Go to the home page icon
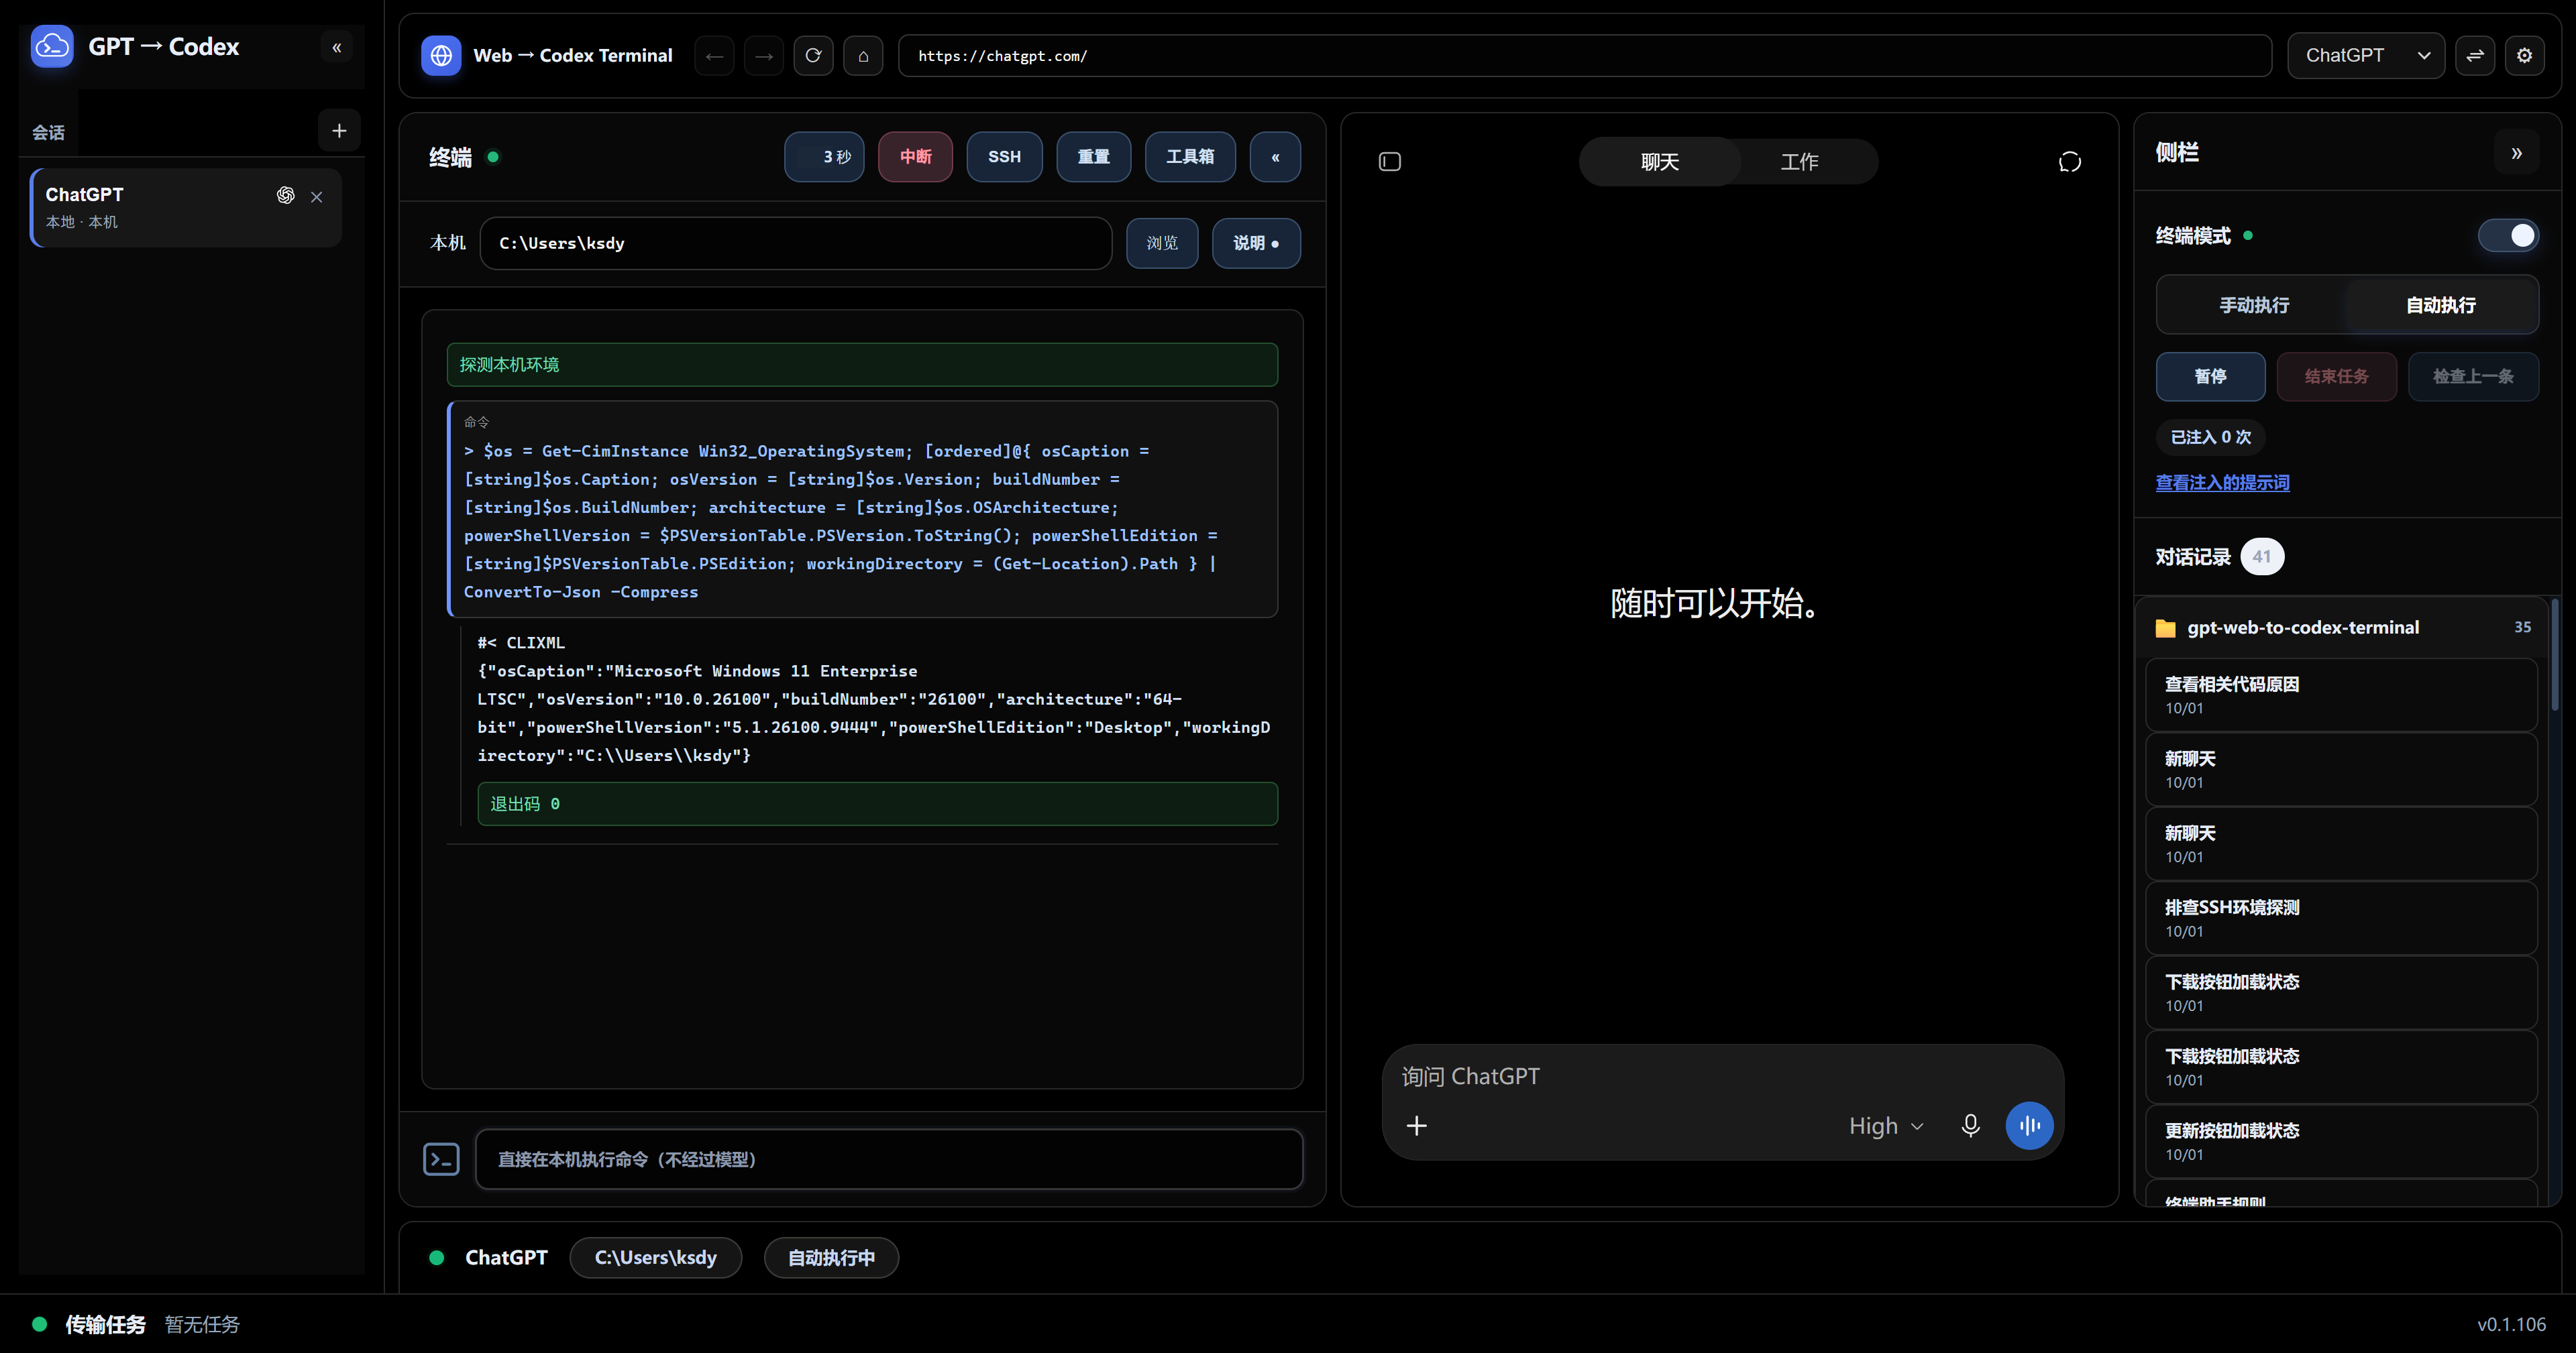Image resolution: width=2576 pixels, height=1353 pixels. tap(864, 56)
